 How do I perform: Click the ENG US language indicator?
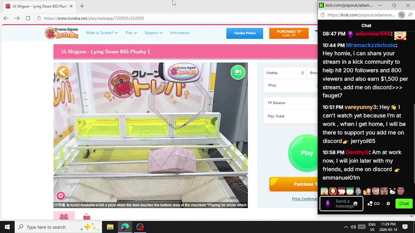tap(372, 227)
